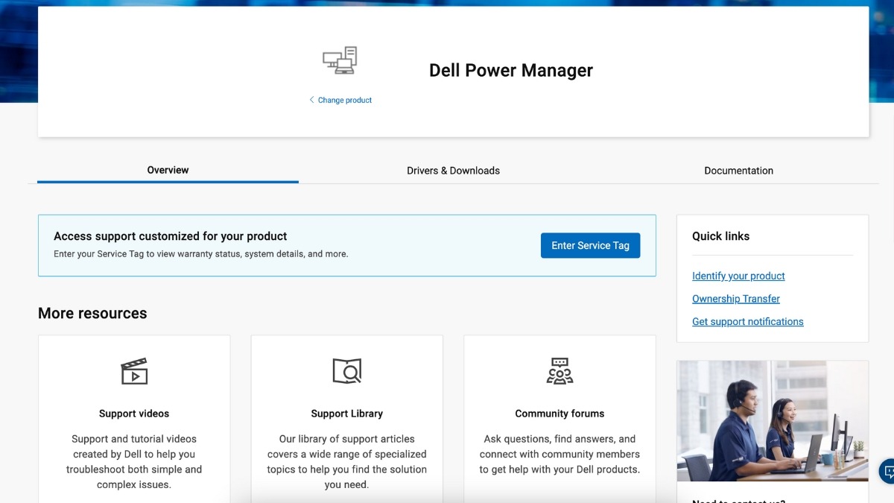
Task: Click the 'Support and tutorial videos' description text
Action: pyautogui.click(x=134, y=462)
